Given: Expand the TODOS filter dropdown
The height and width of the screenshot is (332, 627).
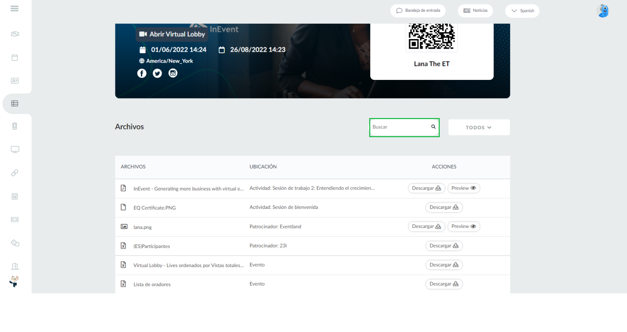Looking at the screenshot, I should [479, 128].
